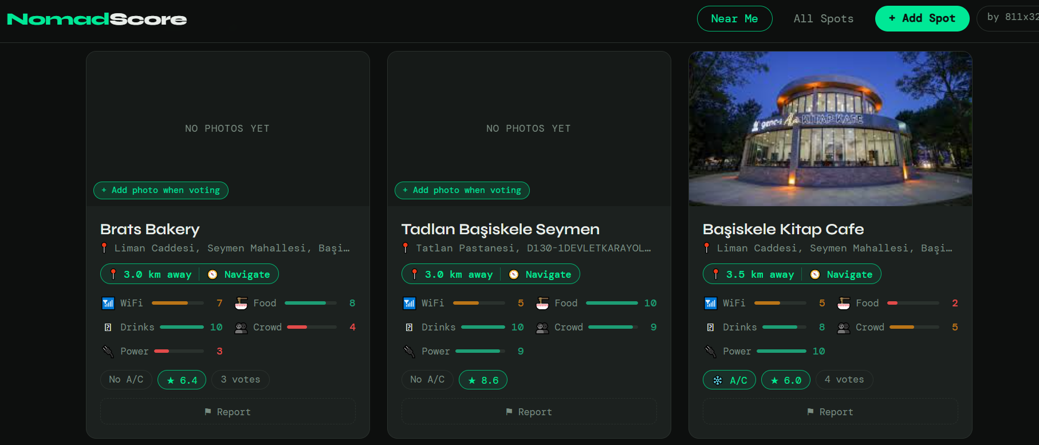This screenshot has width=1039, height=445.
Task: Click the Power plug icon on Başiskele Kitap Cafe card
Action: [710, 351]
